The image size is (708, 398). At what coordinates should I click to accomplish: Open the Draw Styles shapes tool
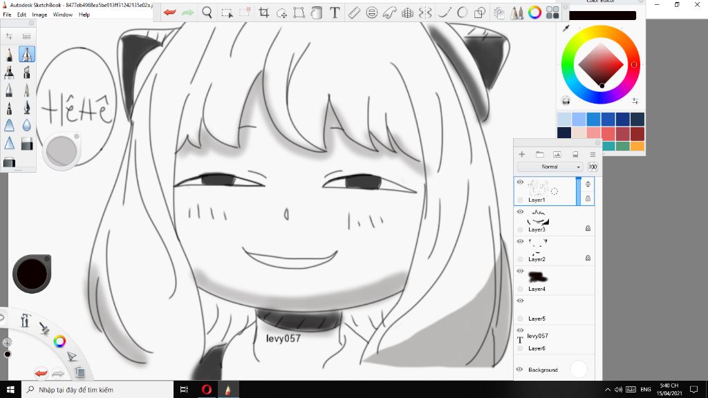[x=480, y=12]
